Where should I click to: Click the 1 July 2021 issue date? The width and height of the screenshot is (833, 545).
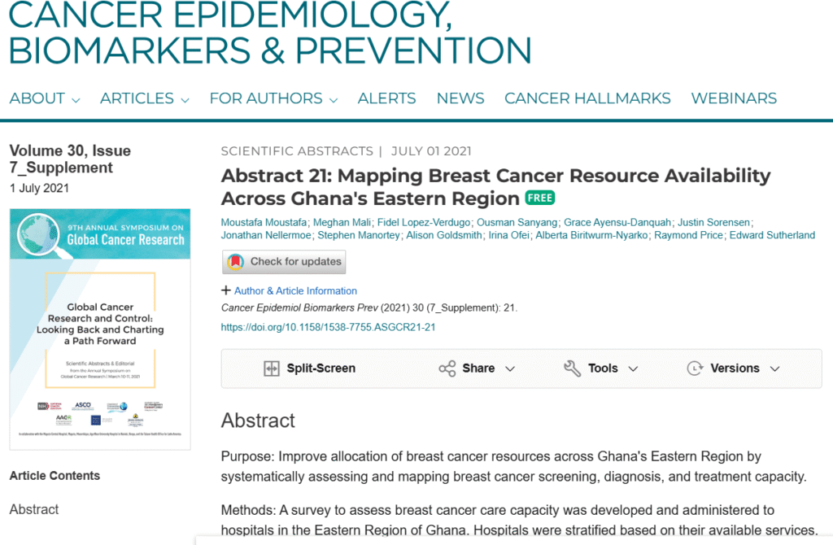pos(39,188)
